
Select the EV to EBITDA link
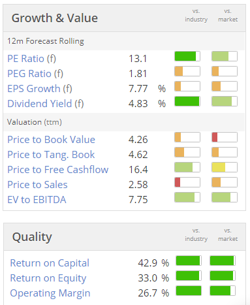pos(37,200)
